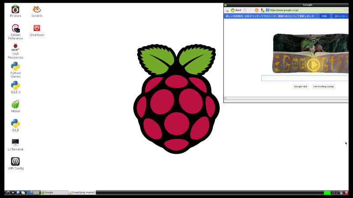Launch Scratch from the desktop
This screenshot has height=198, width=353.
pyautogui.click(x=37, y=9)
